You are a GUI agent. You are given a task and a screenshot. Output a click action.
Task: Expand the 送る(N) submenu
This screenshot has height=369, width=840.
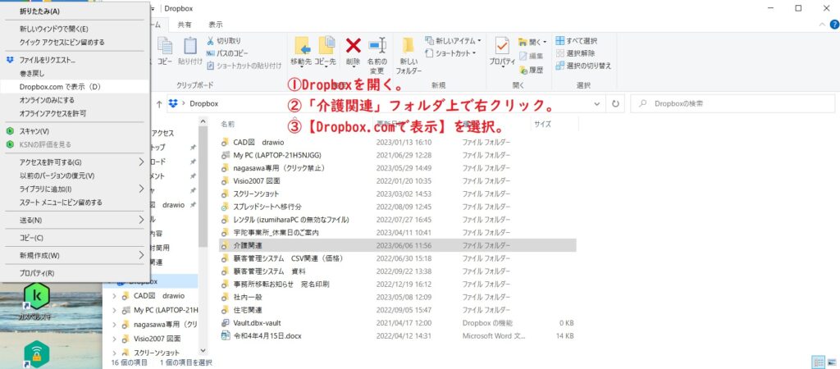tap(141, 220)
